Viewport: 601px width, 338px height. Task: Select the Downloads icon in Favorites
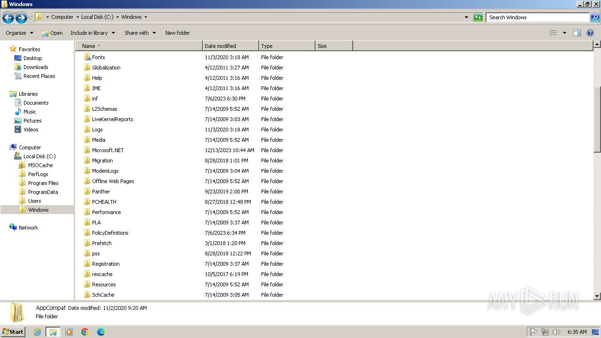tap(18, 67)
